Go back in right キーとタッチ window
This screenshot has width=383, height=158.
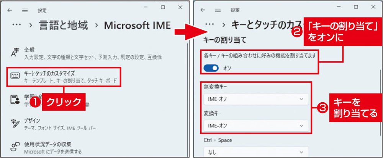[203, 10]
